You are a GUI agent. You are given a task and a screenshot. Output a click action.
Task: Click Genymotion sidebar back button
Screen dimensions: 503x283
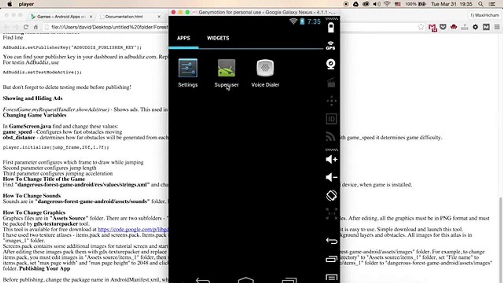click(x=331, y=241)
